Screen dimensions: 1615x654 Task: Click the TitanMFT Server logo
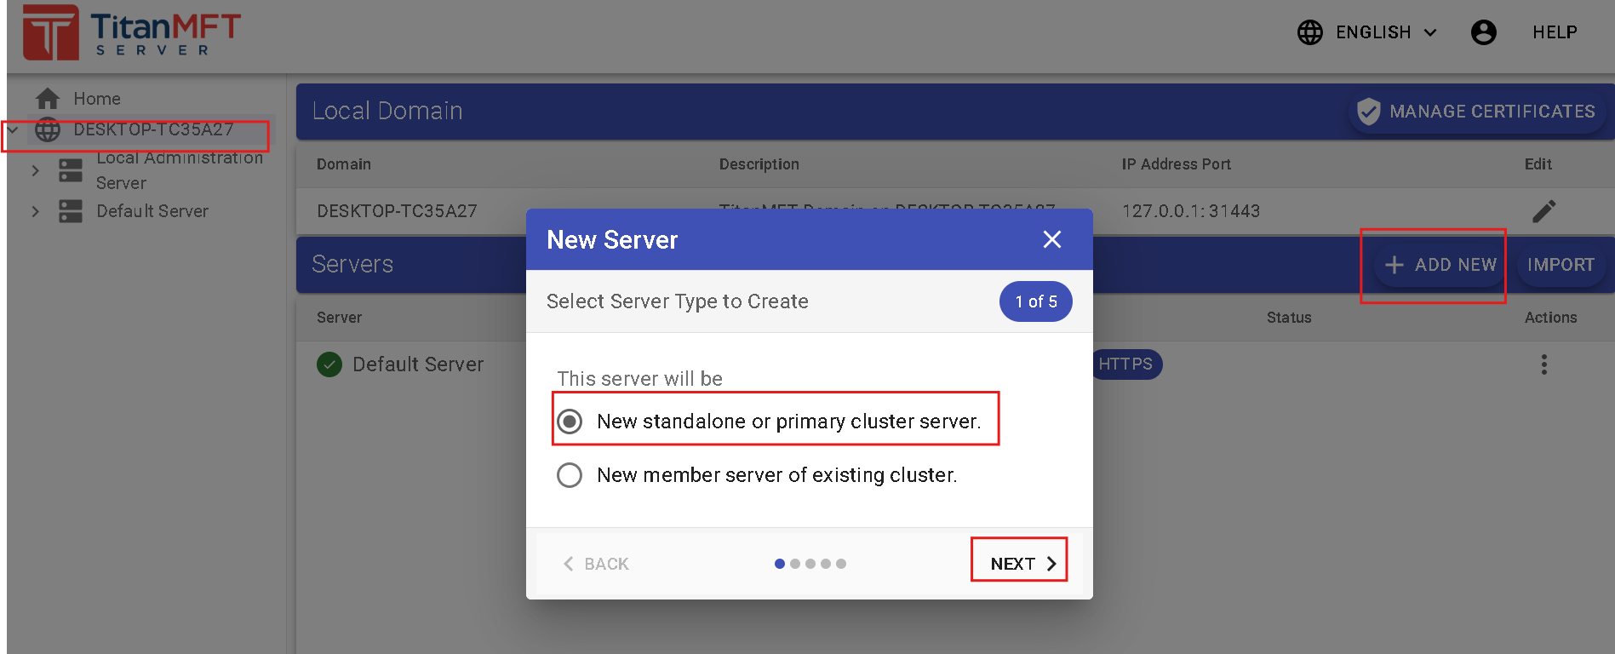(132, 33)
